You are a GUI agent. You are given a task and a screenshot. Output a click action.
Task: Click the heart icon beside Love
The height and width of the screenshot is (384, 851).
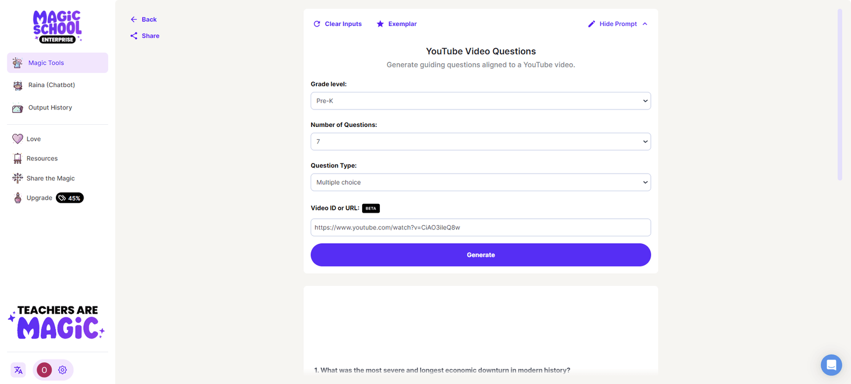(x=17, y=139)
